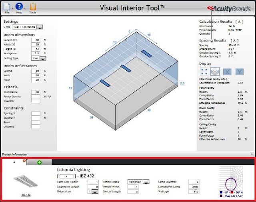Open the File menu icon
Viewport: 256px width, 202px height.
7,7
